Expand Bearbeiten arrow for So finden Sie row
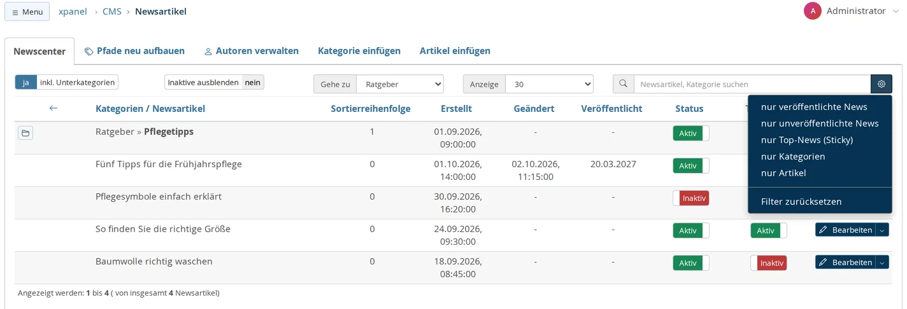Screen dimensions: 907x309 (x=882, y=230)
